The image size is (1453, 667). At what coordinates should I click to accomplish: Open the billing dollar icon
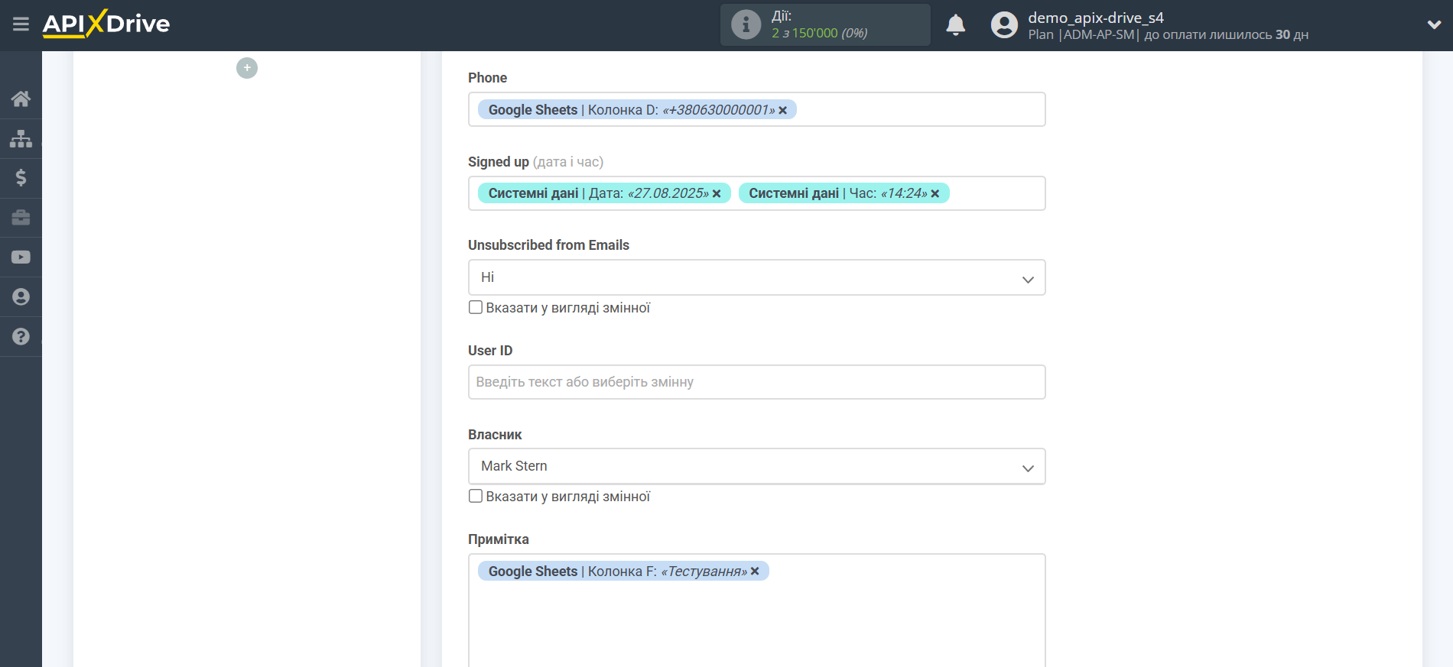tap(21, 178)
